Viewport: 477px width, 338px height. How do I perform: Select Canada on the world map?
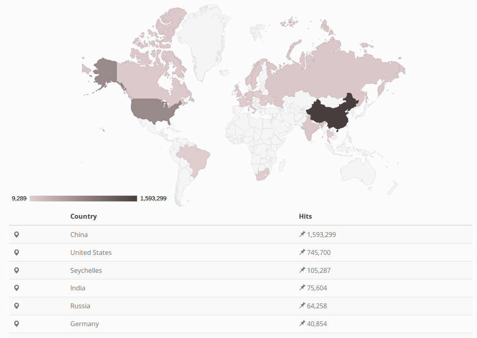click(x=143, y=82)
